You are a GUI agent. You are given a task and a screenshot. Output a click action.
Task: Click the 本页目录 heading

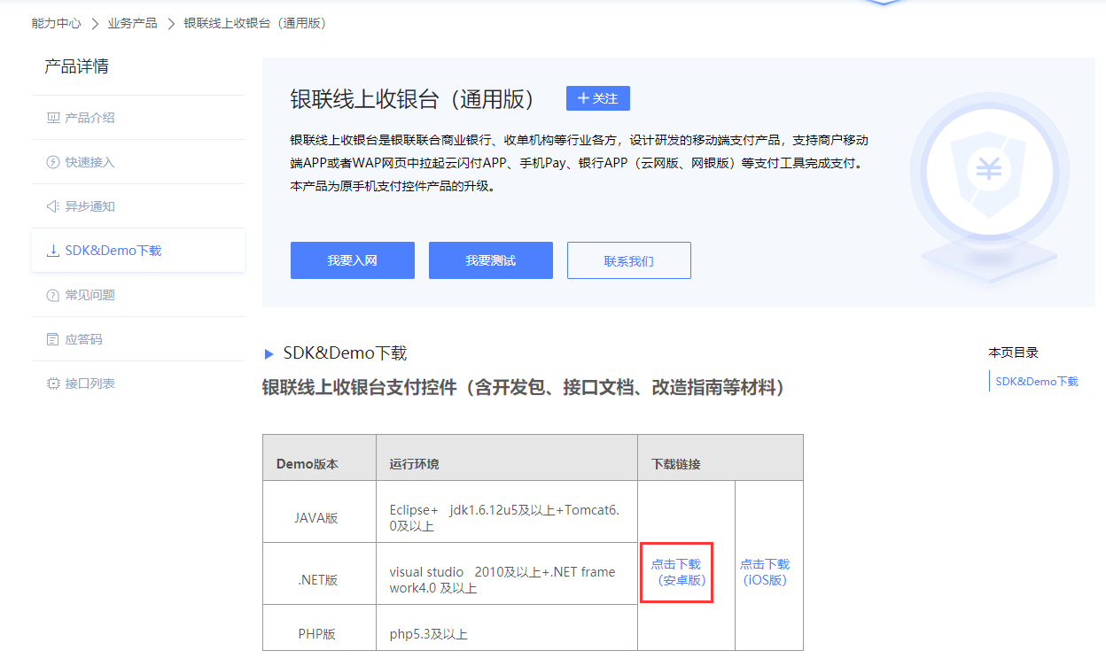[x=1014, y=352]
